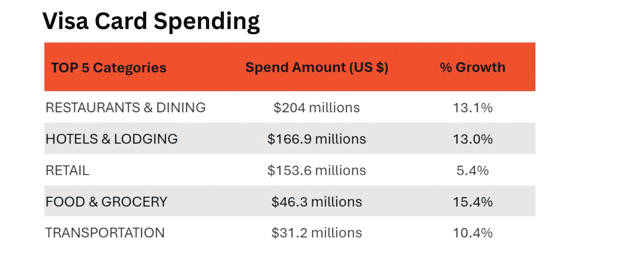The image size is (629, 253).
Task: Click the orange table header bar
Action: 290,67
